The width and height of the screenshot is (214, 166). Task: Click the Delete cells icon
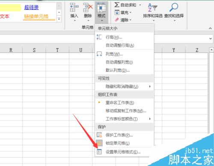(88, 7)
